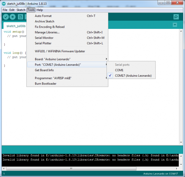Click console scrollbar down arrow
185x177 pixels.
(181, 164)
